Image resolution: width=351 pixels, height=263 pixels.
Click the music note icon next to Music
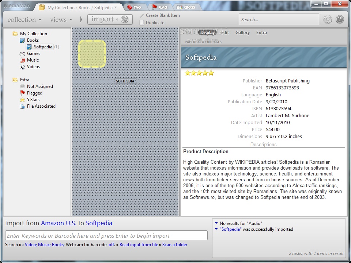pos(22,60)
